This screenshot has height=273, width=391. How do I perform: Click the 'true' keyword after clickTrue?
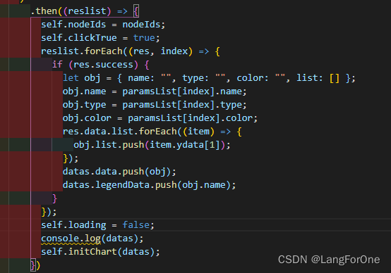[144, 38]
